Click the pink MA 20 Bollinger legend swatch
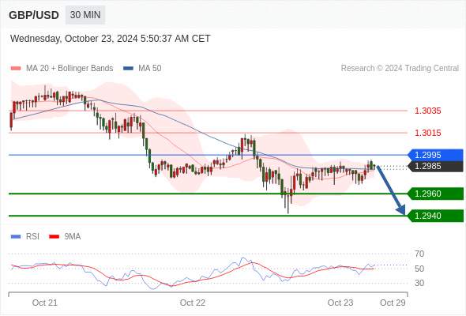This screenshot has height=316, width=466. tap(16, 69)
